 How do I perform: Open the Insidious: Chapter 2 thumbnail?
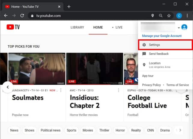tap(95, 69)
